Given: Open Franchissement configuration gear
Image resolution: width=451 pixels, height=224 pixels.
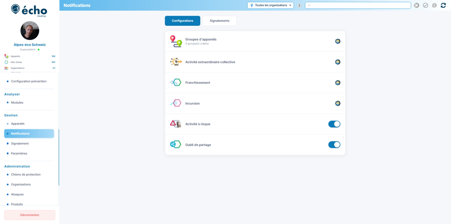Looking at the screenshot, I should (x=338, y=83).
